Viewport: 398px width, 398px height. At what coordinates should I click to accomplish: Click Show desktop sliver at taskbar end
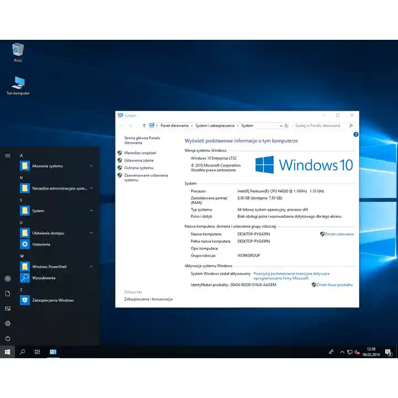coord(397,352)
